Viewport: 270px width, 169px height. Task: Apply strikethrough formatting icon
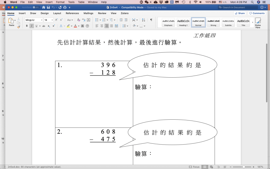[x=44, y=26]
